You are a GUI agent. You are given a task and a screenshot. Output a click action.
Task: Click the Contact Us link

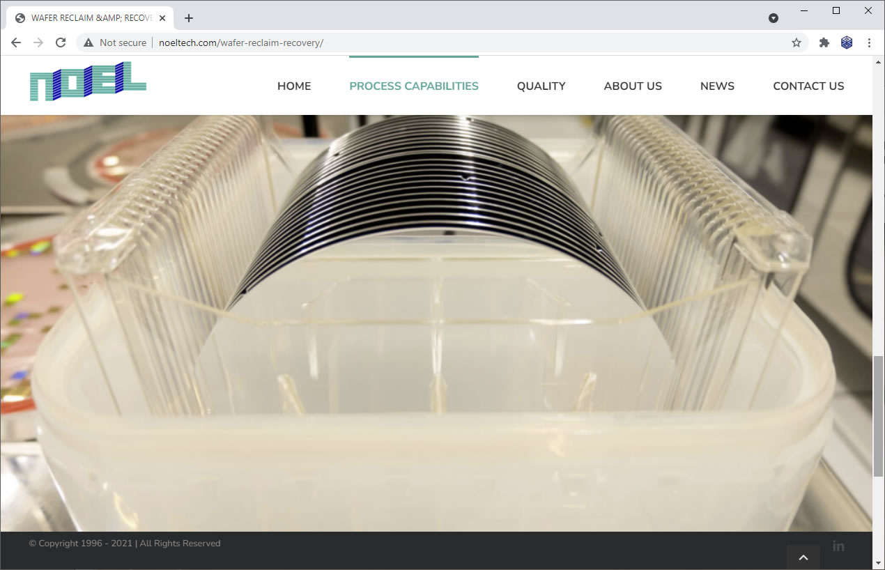[808, 86]
